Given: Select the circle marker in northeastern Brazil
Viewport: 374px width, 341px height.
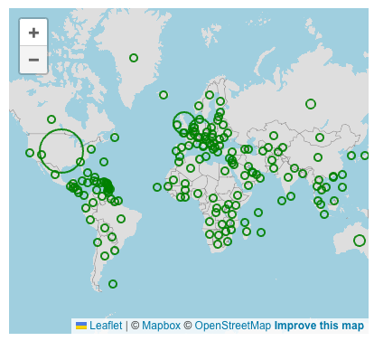Looking at the screenshot, I should click(121, 219).
